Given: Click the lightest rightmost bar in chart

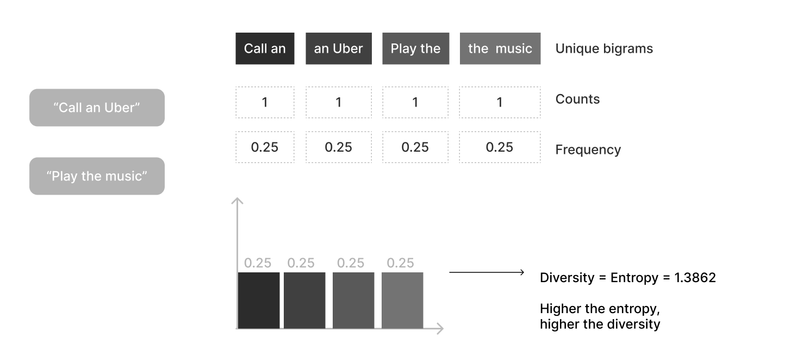Looking at the screenshot, I should (x=402, y=300).
